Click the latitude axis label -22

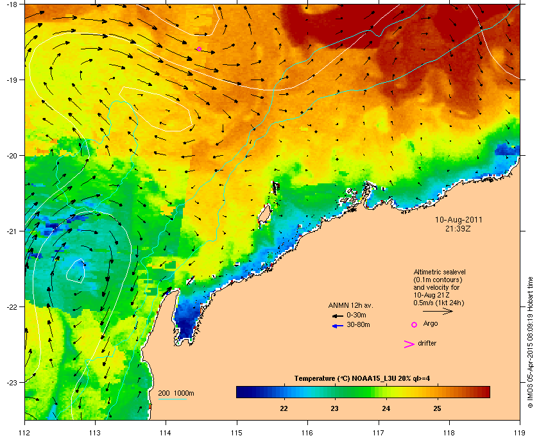tap(12, 306)
